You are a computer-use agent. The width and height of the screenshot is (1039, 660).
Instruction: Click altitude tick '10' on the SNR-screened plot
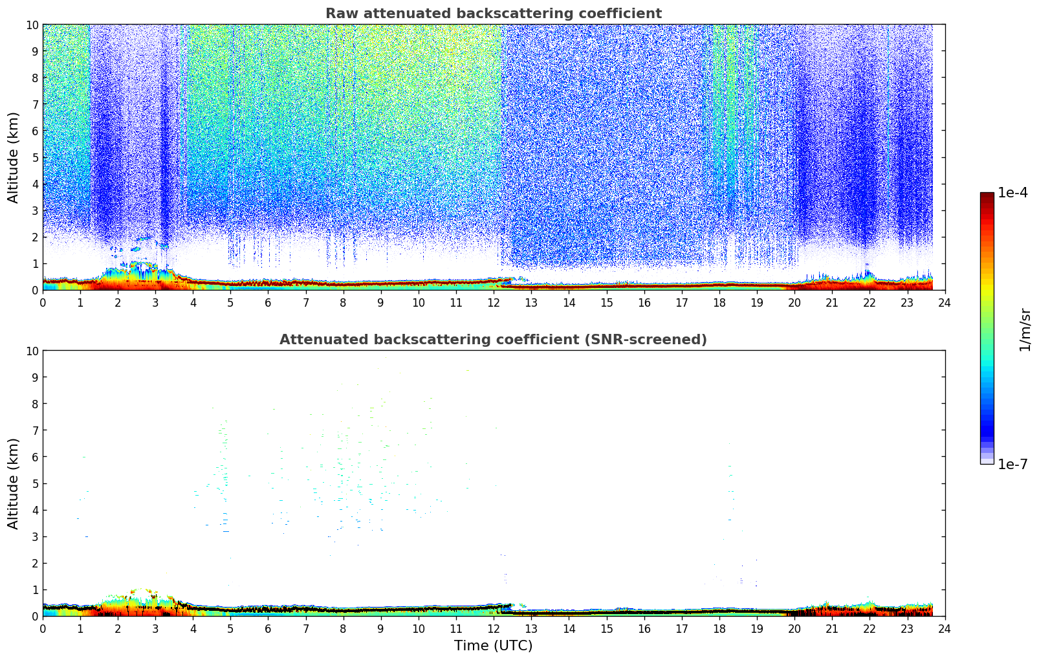(32, 351)
